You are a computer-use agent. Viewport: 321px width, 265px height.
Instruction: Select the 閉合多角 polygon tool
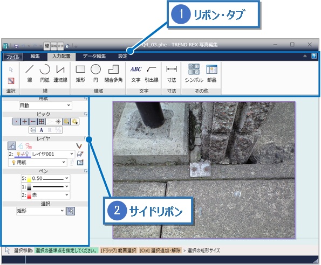point(113,73)
